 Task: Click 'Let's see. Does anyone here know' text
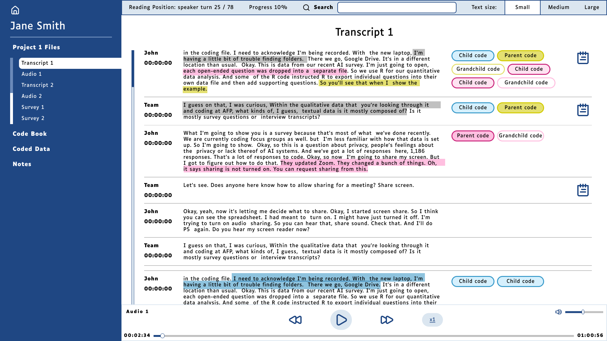pyautogui.click(x=298, y=185)
